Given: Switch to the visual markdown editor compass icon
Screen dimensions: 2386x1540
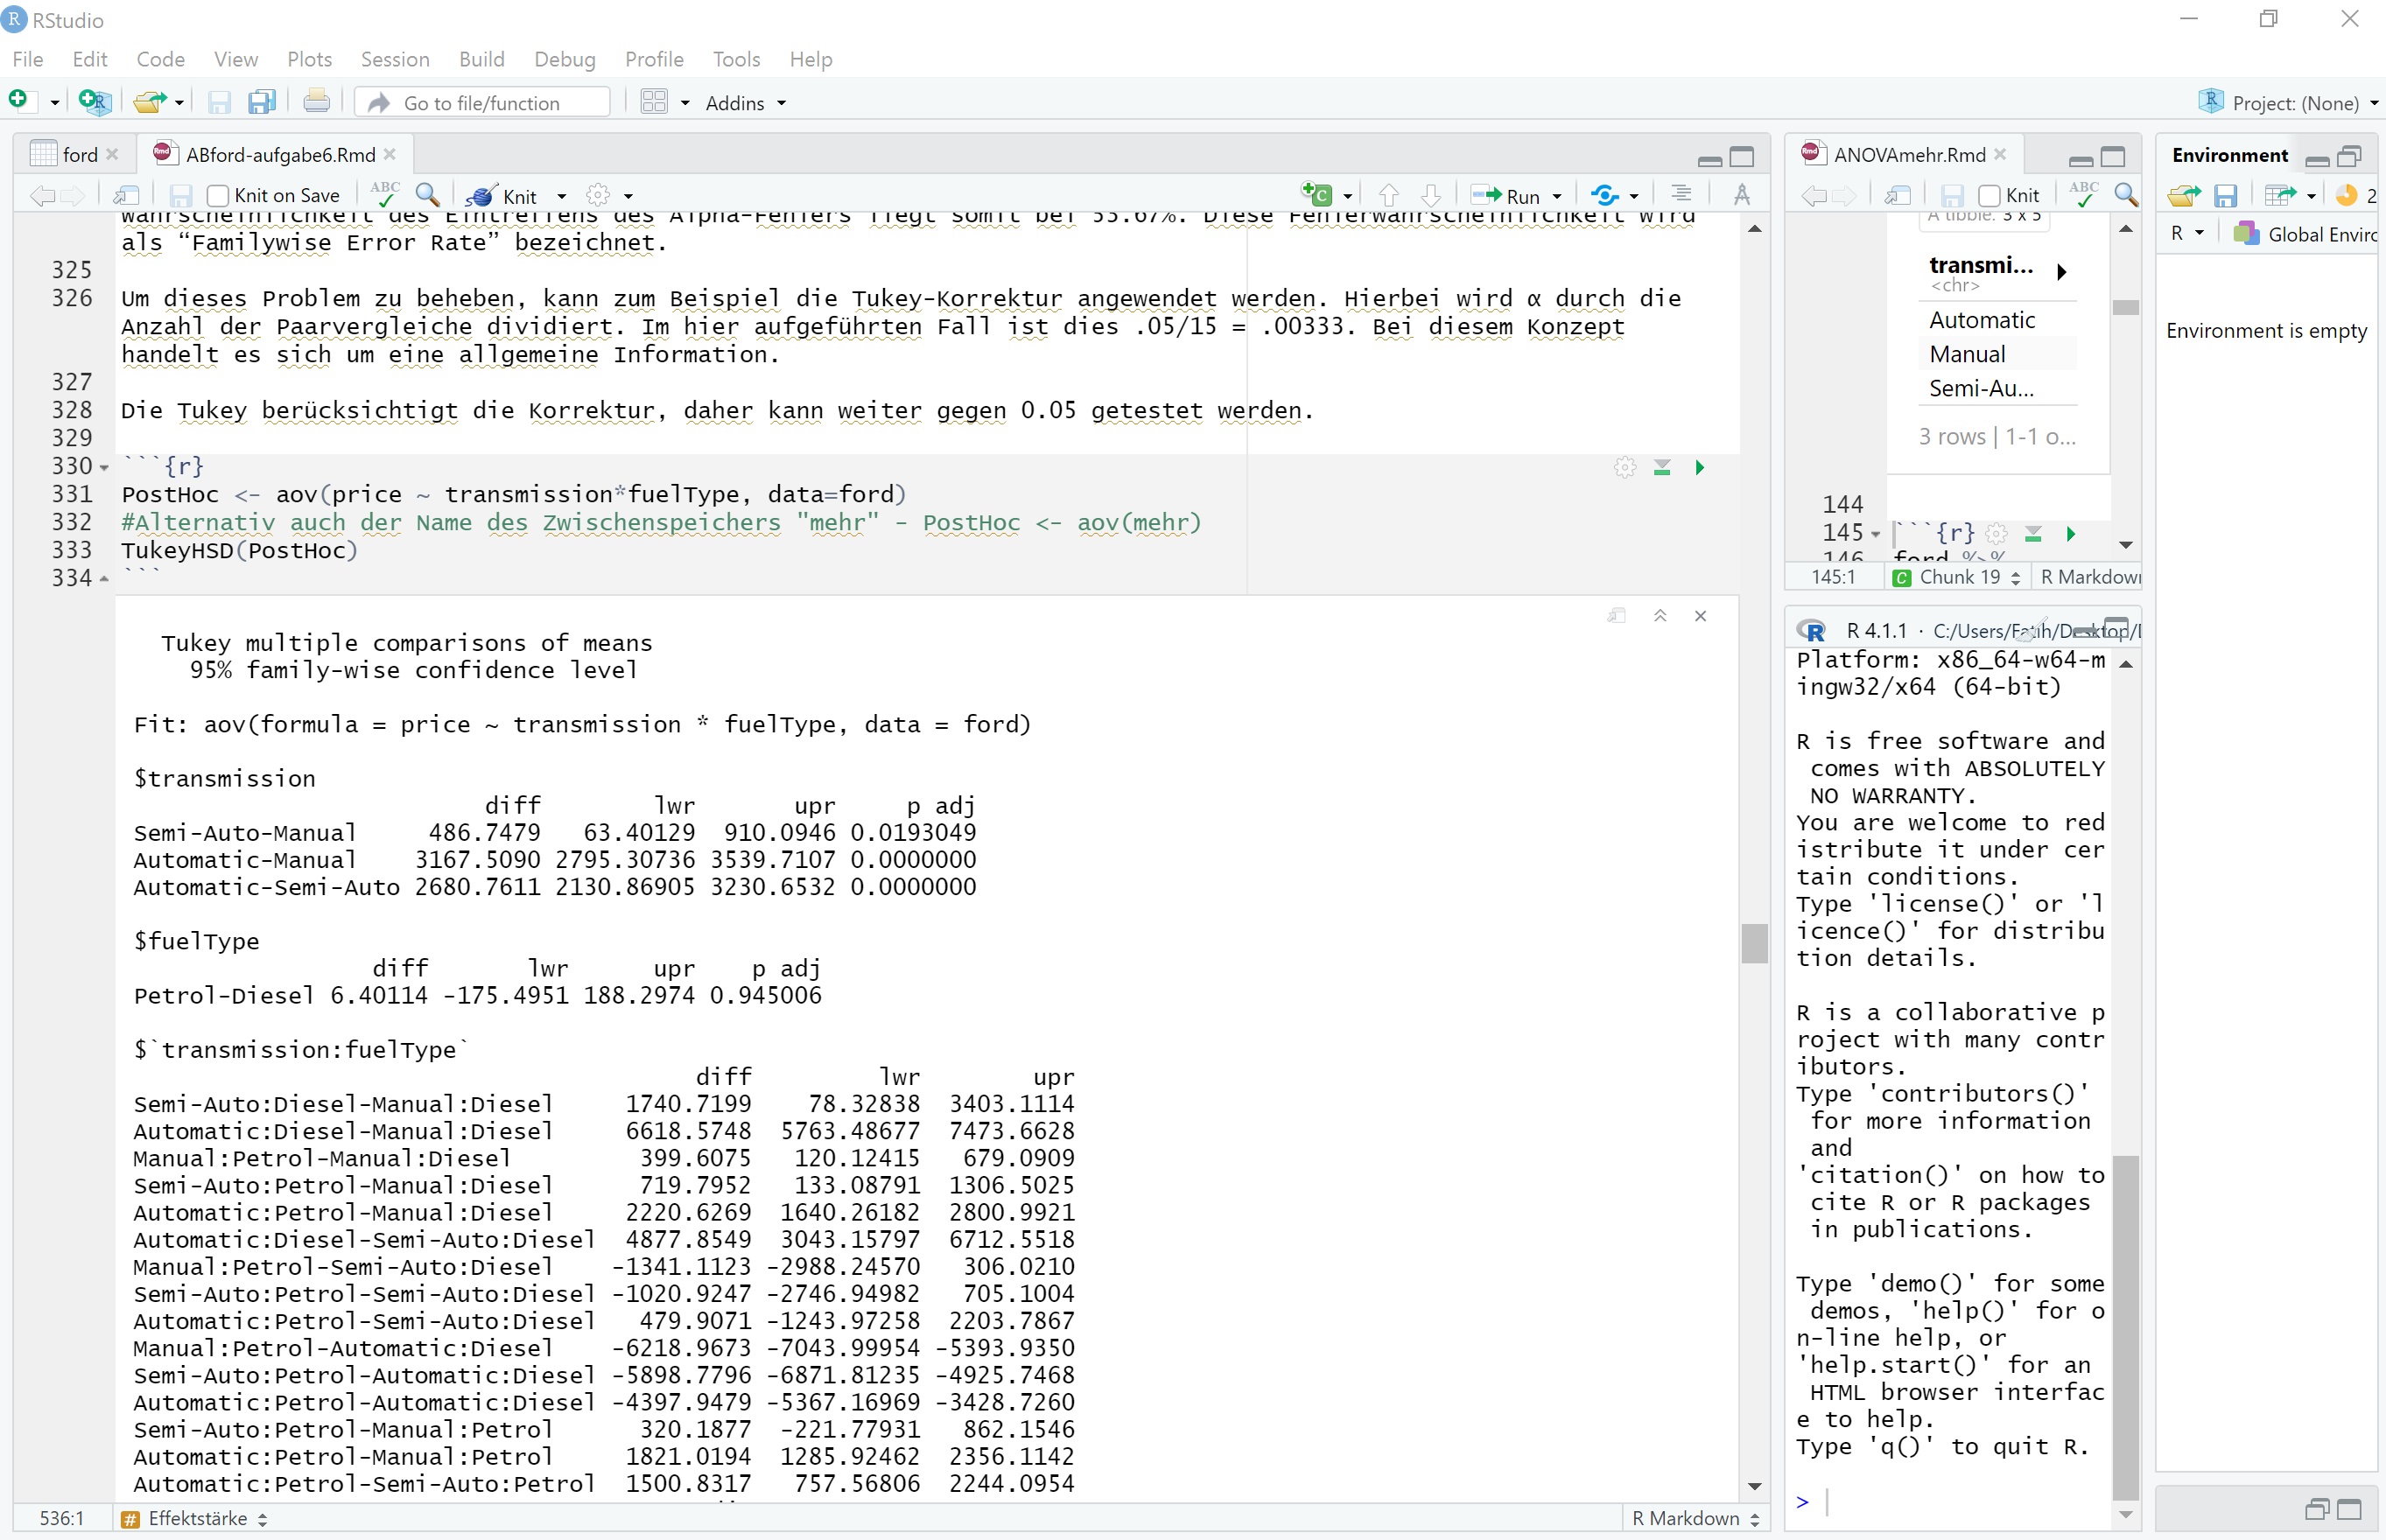Looking at the screenshot, I should point(1742,195).
